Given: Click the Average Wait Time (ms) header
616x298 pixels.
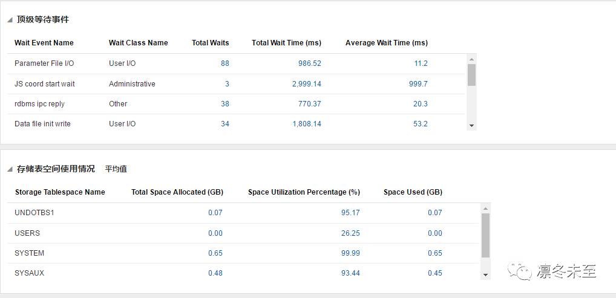Looking at the screenshot, I should [x=386, y=43].
